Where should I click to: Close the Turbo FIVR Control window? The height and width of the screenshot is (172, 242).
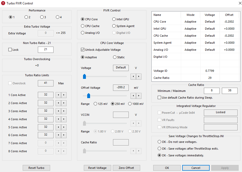(x=240, y=3)
